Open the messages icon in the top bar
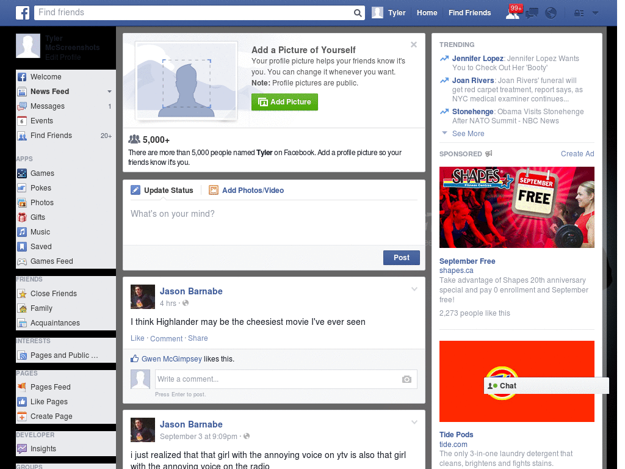 (x=532, y=13)
